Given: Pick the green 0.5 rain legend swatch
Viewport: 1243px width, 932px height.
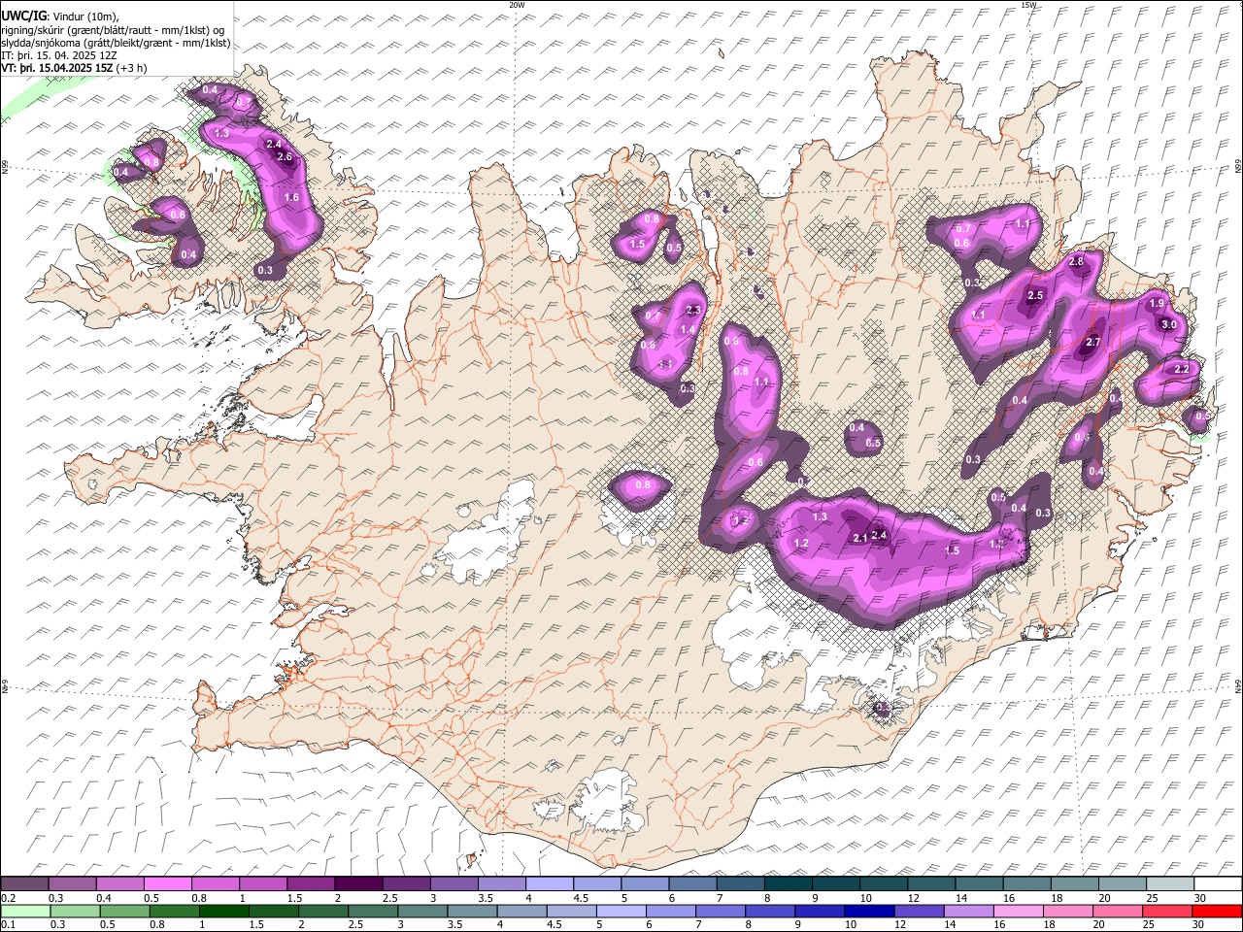Looking at the screenshot, I should click(x=125, y=911).
